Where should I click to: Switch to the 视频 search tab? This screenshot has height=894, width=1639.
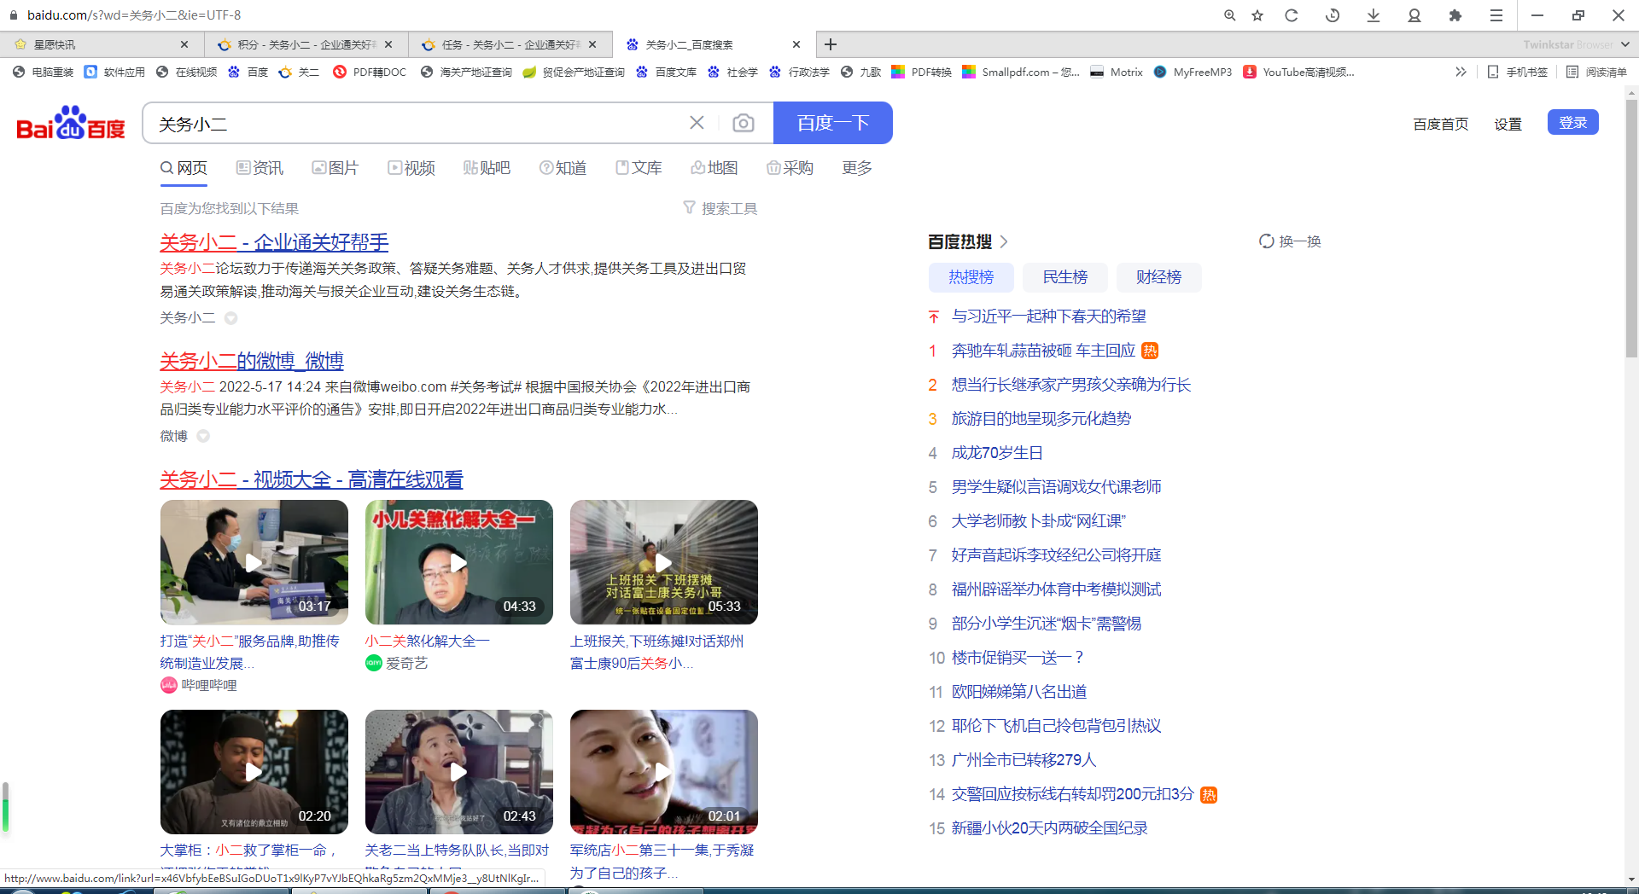click(x=411, y=168)
